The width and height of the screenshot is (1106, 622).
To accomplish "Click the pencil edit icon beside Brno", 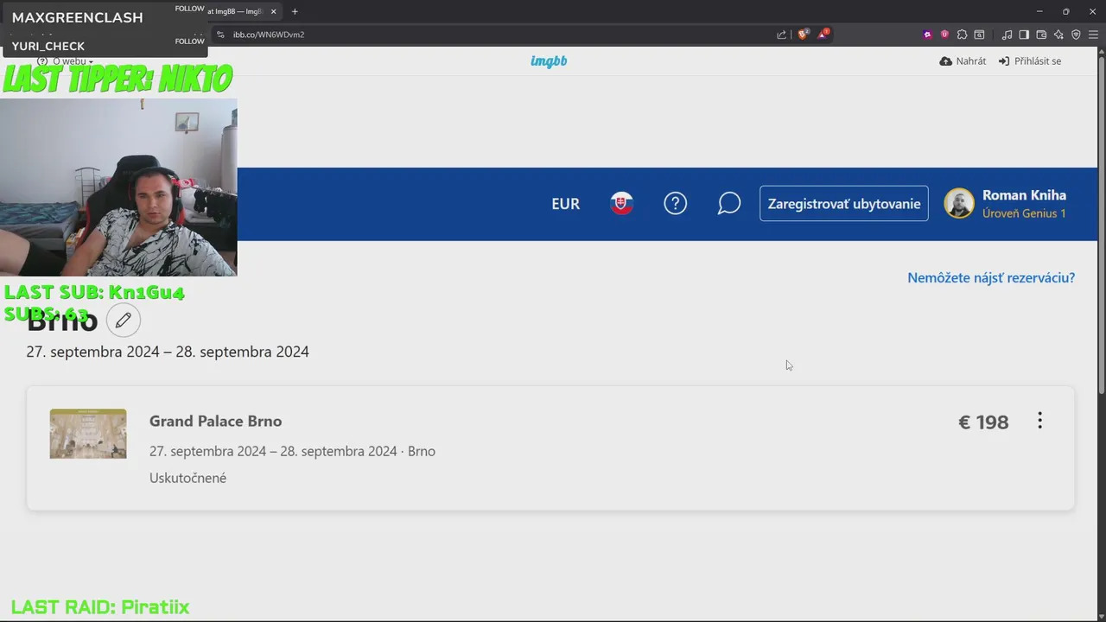I will 124,321.
